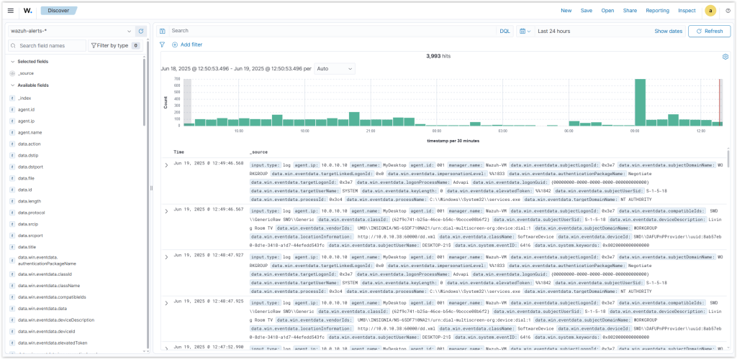
Task: Click the _source field type icon
Action: pos(12,73)
